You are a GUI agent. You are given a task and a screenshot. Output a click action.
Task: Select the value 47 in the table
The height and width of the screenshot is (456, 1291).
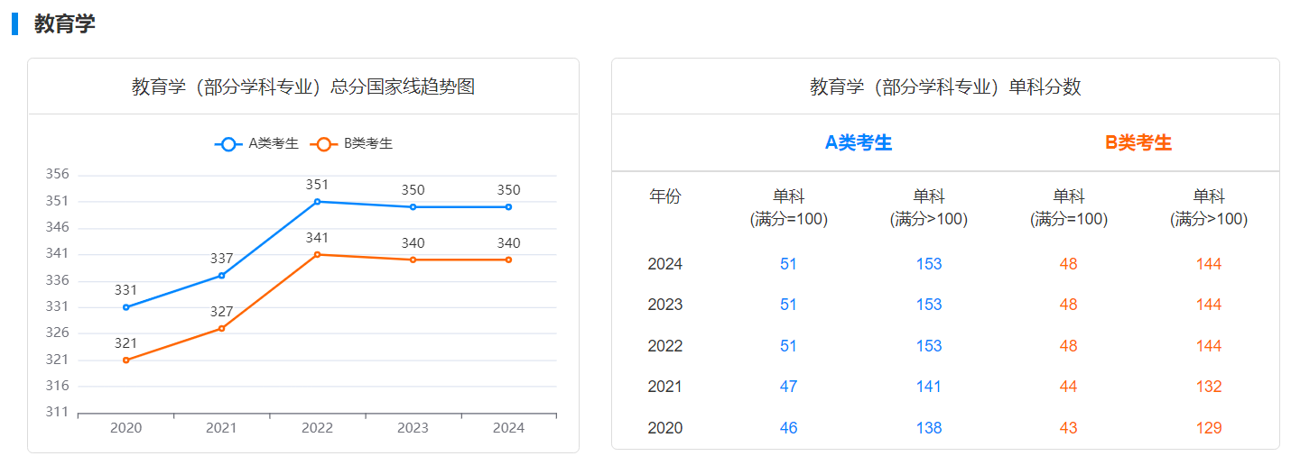tap(788, 387)
